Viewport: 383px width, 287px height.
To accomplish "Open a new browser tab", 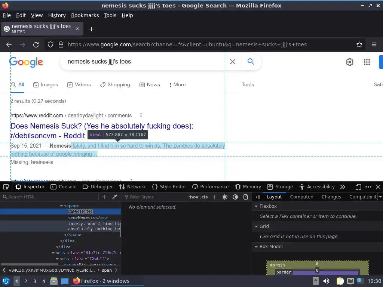I will pyautogui.click(x=91, y=29).
